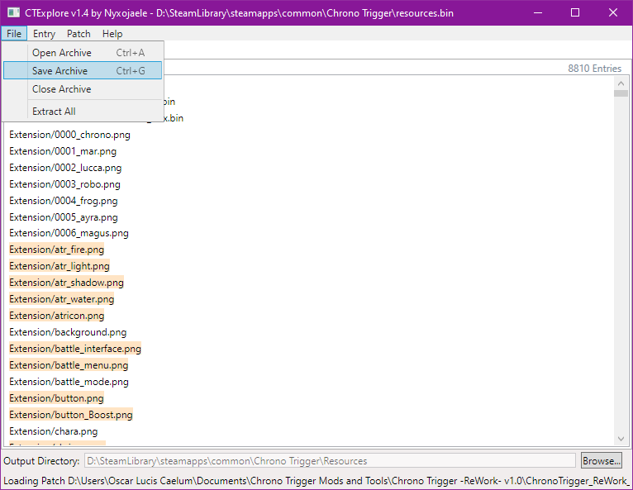The image size is (633, 490).
Task: Click the vertical scrollbar thumb
Action: pyautogui.click(x=621, y=93)
